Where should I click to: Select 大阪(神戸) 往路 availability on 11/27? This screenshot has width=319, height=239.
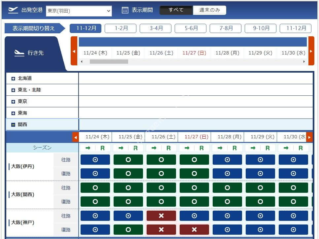[194, 216]
